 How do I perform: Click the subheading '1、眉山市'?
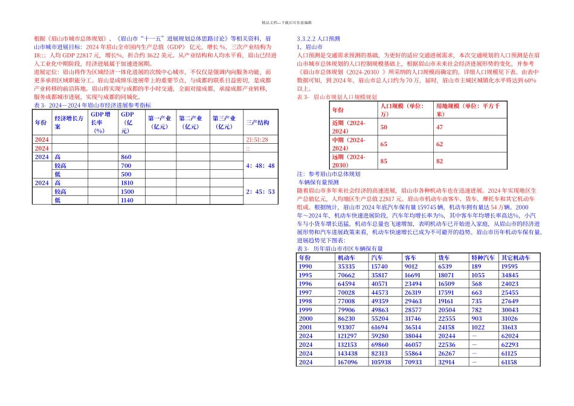[x=310, y=47]
